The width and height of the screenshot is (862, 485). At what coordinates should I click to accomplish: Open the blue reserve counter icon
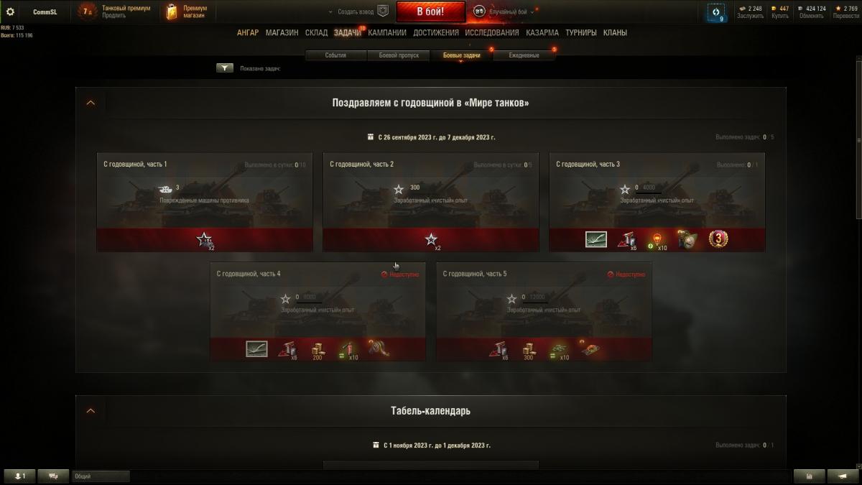click(715, 12)
